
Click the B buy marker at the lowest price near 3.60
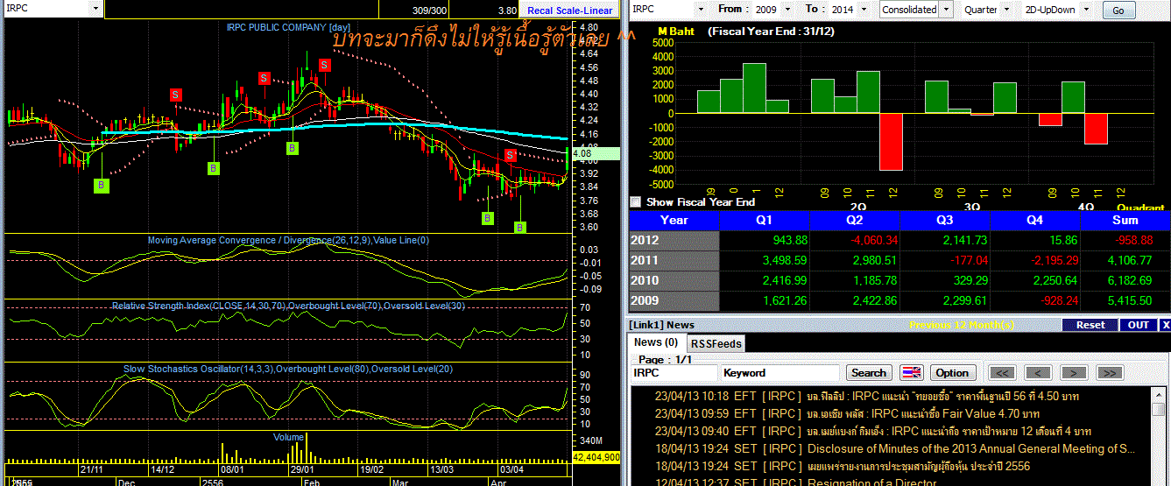click(519, 228)
